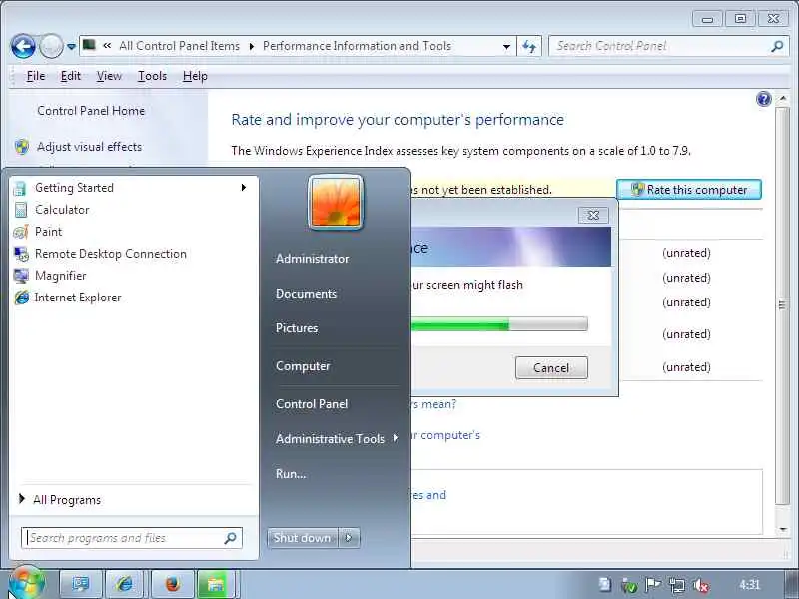Click the Calculator icon in Start menu
Image resolution: width=799 pixels, height=599 pixels.
click(x=20, y=210)
